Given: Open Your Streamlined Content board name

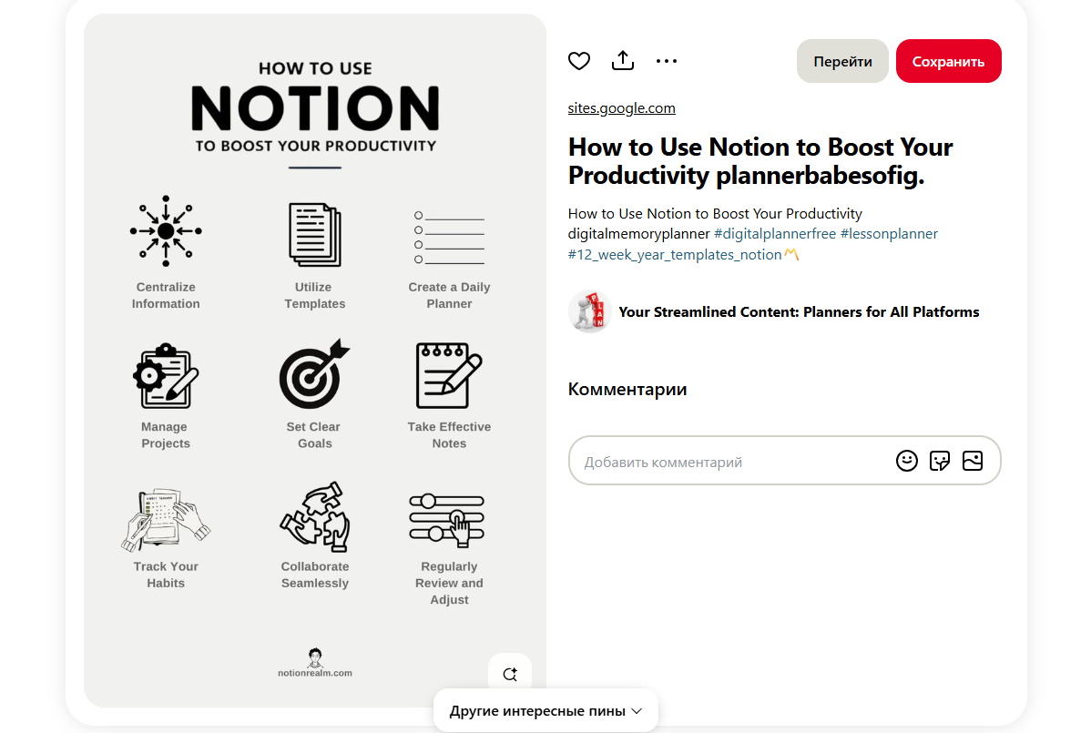Looking at the screenshot, I should pos(799,311).
